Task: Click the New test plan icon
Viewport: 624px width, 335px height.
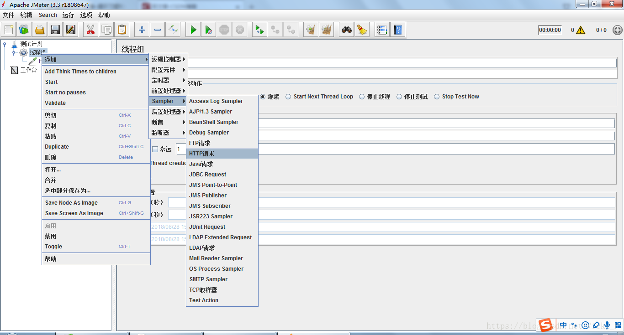Action: (9, 30)
